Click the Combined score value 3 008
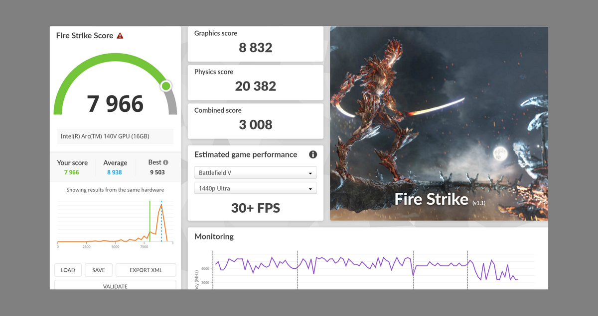598x316 pixels. pos(256,125)
